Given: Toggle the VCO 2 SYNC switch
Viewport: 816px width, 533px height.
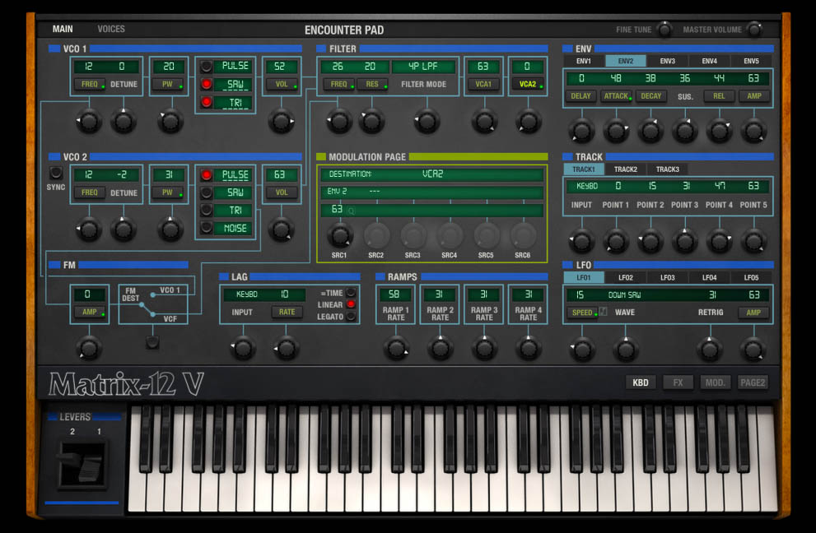Looking at the screenshot, I should click(56, 172).
